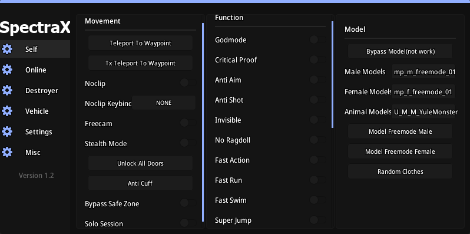Open the Animal Models selector
Viewport: 470px width, 234px height.
tap(423, 112)
